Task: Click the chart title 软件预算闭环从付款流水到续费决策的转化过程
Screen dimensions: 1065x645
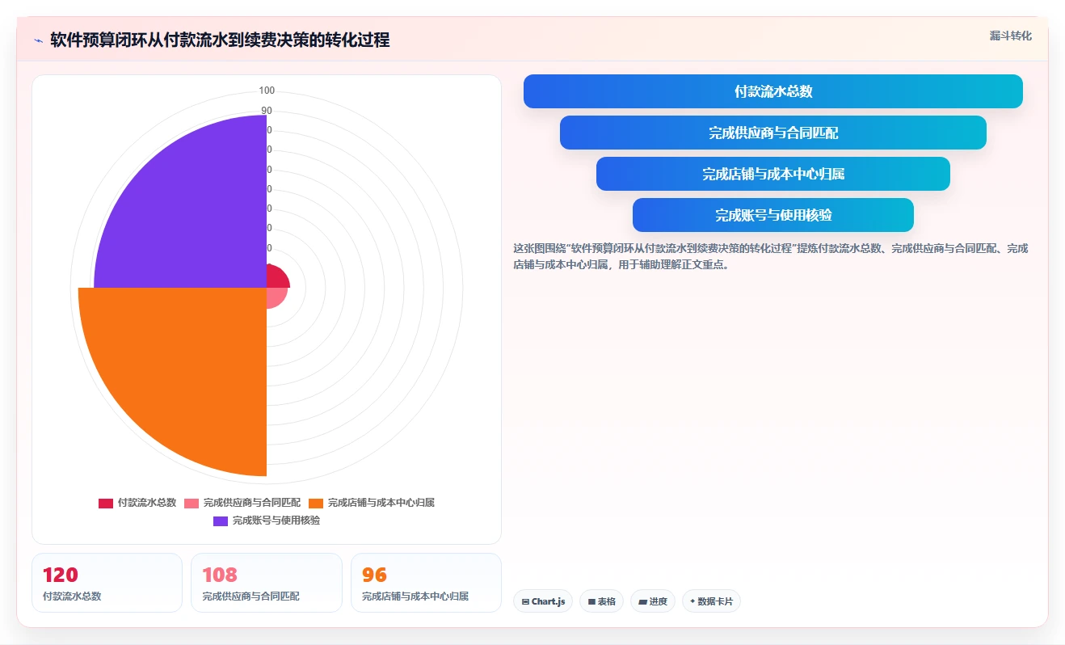Action: 220,40
